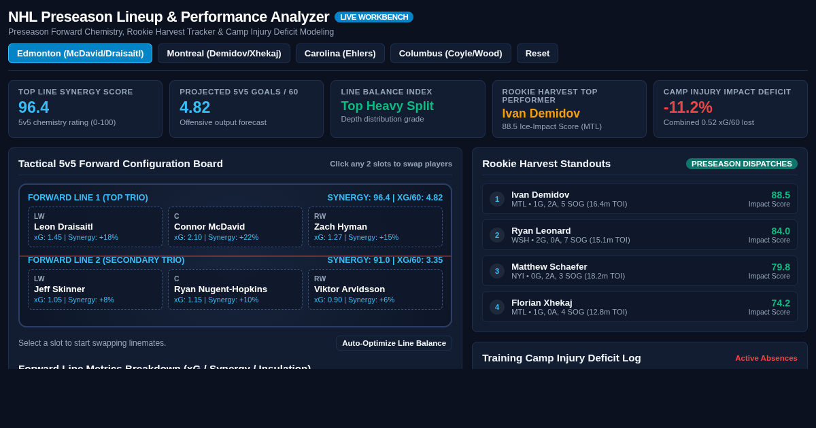
Task: Click Training Camp Injury Deficit Log heading
Action: [x=562, y=358]
